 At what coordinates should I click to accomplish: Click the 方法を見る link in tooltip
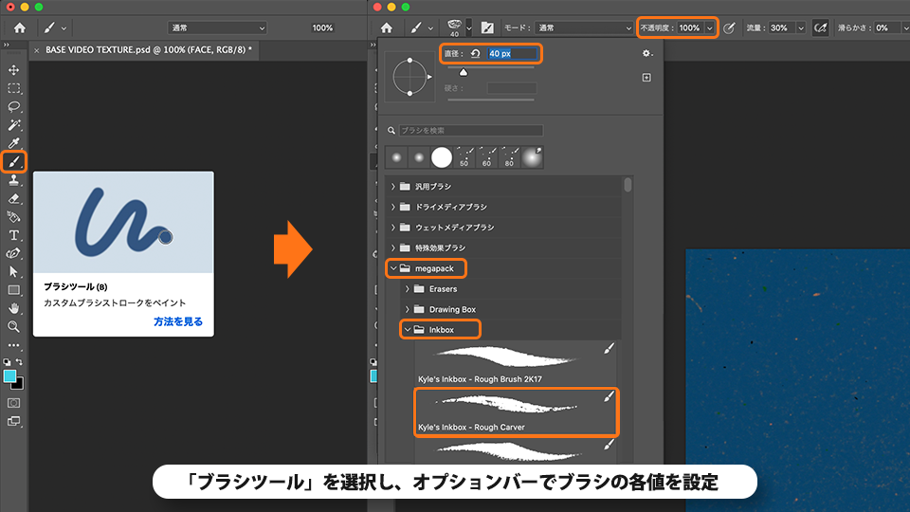tap(178, 321)
